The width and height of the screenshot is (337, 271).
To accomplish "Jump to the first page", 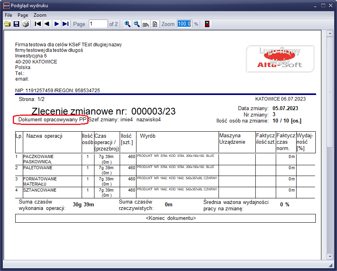I will 38,24.
